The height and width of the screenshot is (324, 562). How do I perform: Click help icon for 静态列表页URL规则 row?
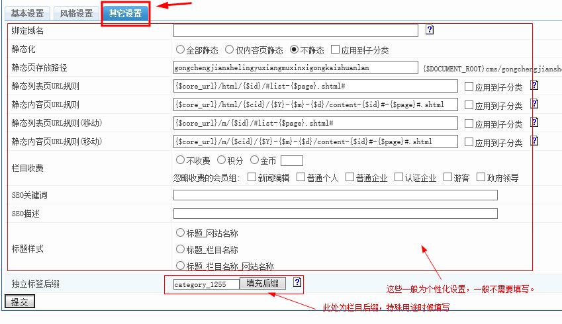coord(534,85)
